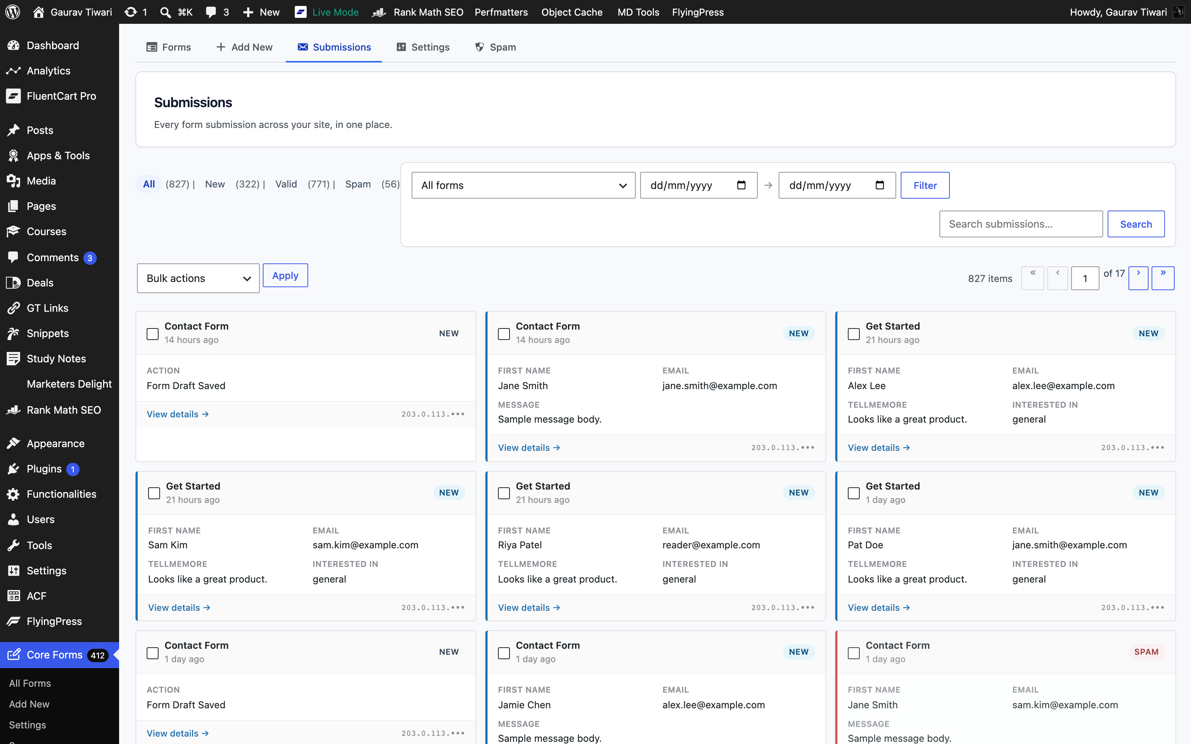Image resolution: width=1191 pixels, height=744 pixels.
Task: Check the Sam Kim Get Started submission
Action: [154, 494]
